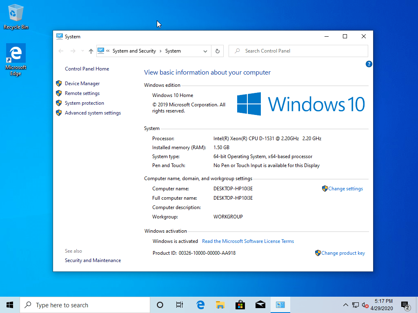
Task: Open System protection settings
Action: (x=84, y=103)
